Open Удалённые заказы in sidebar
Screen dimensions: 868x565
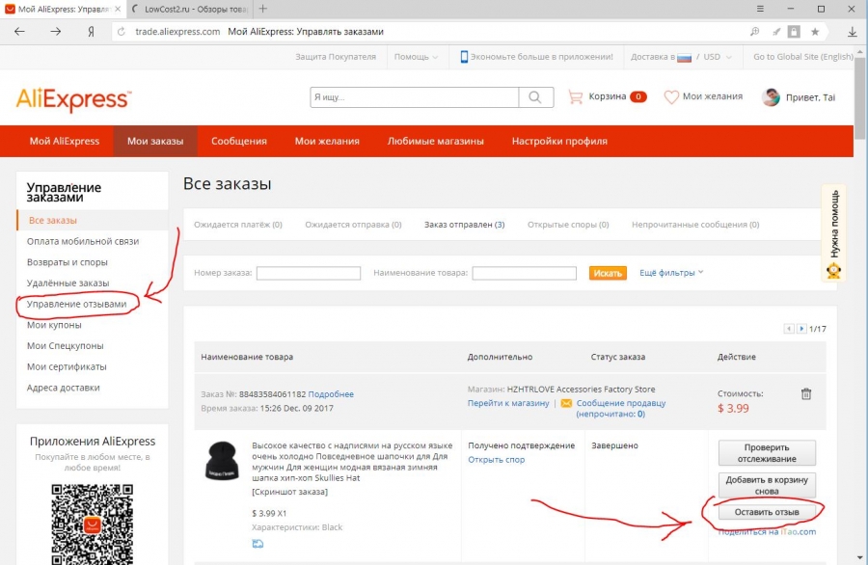68,283
